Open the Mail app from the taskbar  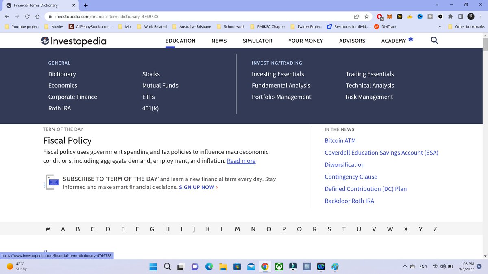(251, 266)
